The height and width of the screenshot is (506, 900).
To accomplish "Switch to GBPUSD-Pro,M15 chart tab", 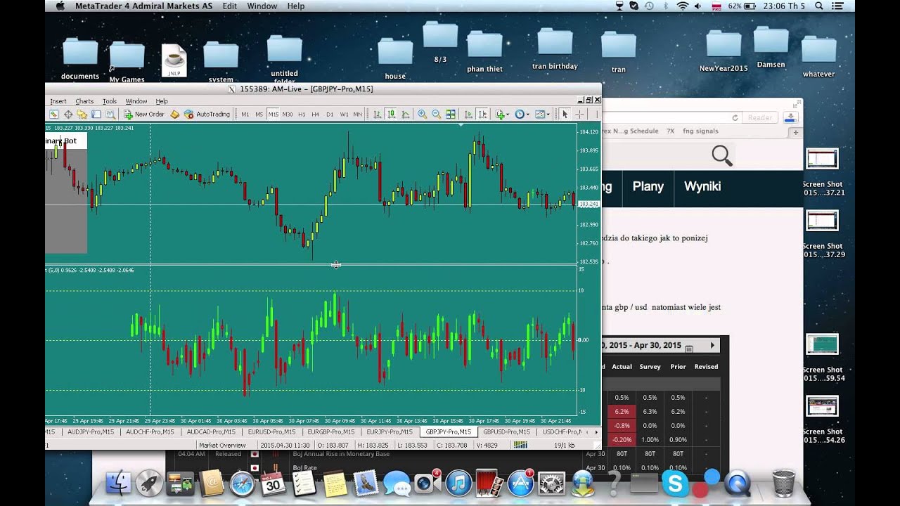I will 506,432.
